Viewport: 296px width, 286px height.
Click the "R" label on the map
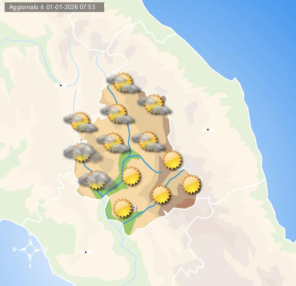point(135,209)
